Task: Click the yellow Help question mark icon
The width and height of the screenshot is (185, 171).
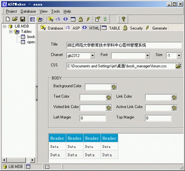Action: (123, 19)
